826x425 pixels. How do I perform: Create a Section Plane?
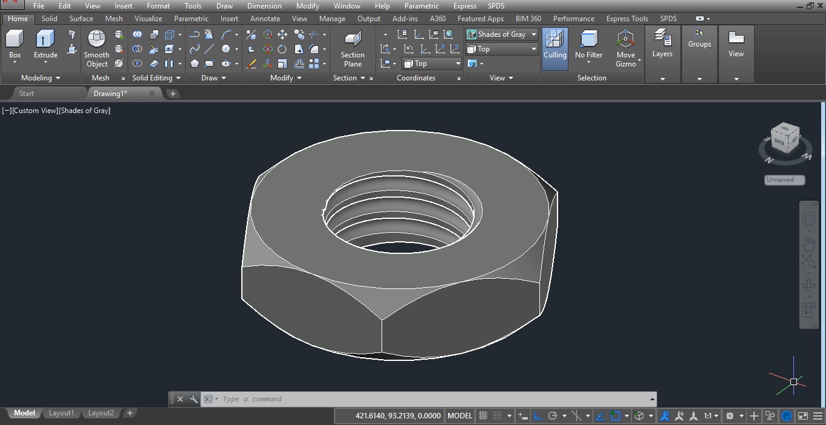pyautogui.click(x=353, y=48)
